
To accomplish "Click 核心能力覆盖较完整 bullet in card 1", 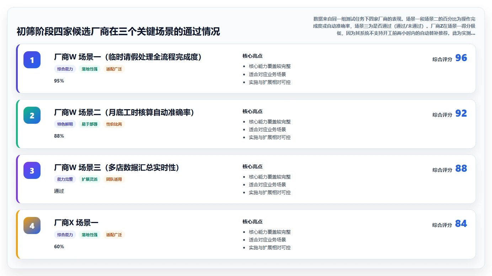I will 270,66.
